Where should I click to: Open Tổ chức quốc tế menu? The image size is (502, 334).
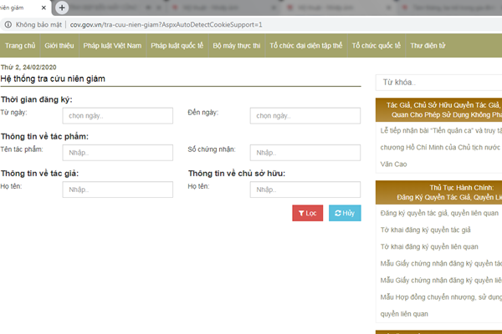(376, 46)
